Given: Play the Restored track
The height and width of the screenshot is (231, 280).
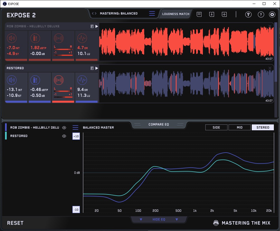Looking at the screenshot, I should (x=97, y=68).
